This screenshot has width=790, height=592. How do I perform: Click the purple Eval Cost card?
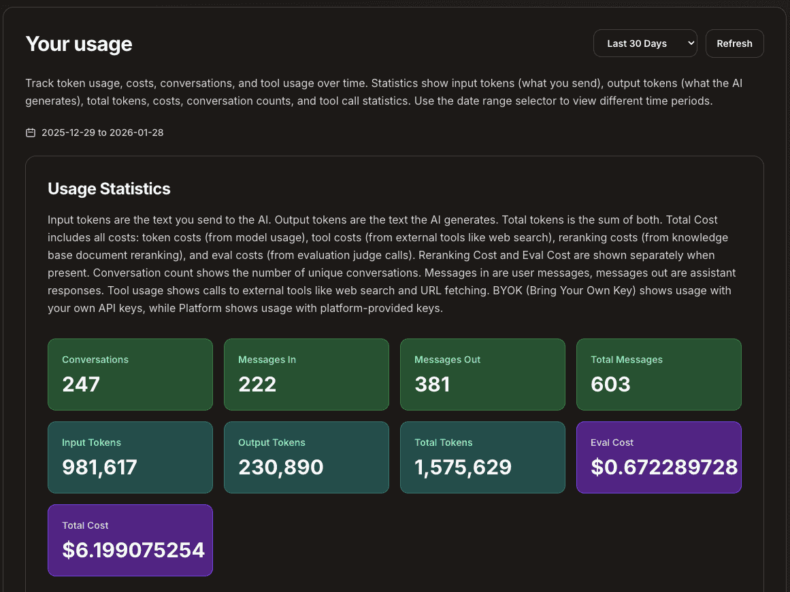(658, 457)
